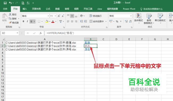The image size is (173, 101).
Task: Click the 序号 hyperlink in B3
Action: pyautogui.click(x=87, y=49)
